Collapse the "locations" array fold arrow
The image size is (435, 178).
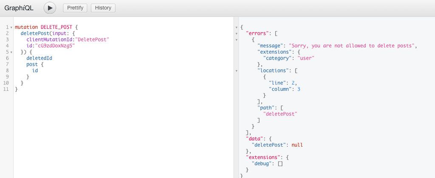236,71
